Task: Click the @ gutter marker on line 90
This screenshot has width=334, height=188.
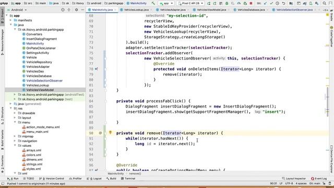Action: pos(100,133)
